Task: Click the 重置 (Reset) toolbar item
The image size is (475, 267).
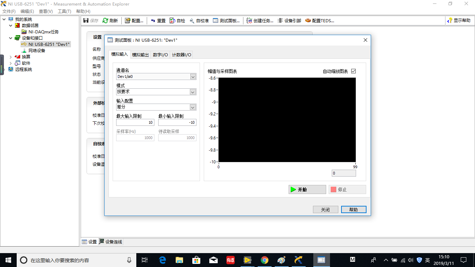Action: click(158, 21)
